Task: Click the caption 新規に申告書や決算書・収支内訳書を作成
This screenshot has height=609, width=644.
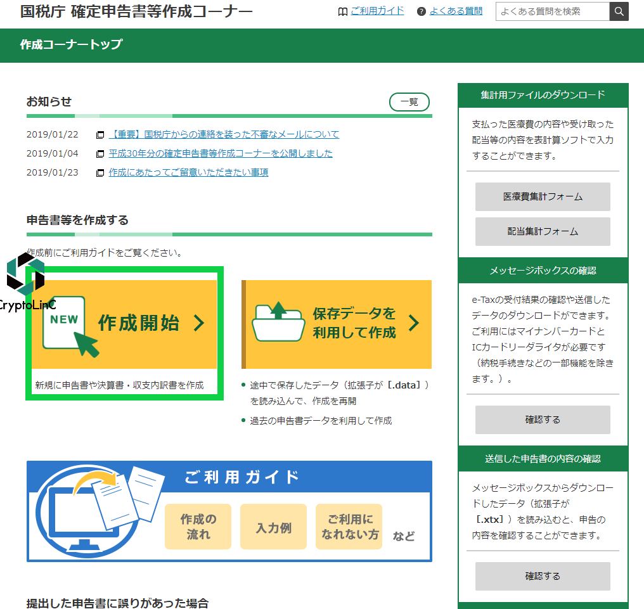Action: point(120,385)
